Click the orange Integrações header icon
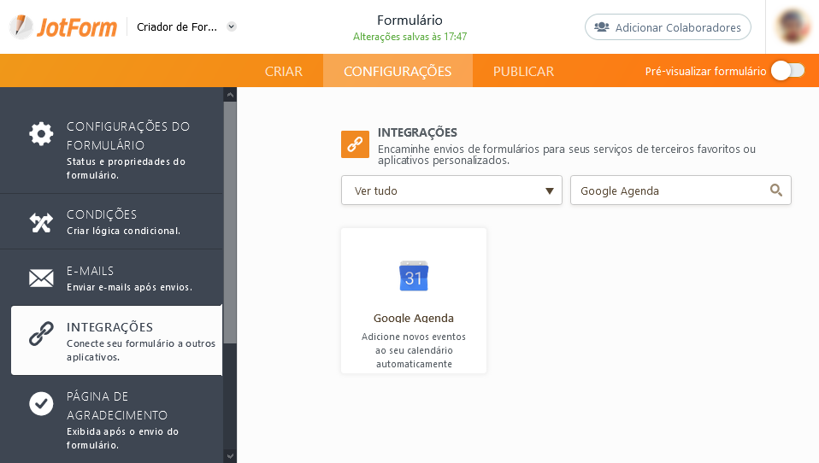This screenshot has width=819, height=463. click(x=355, y=144)
